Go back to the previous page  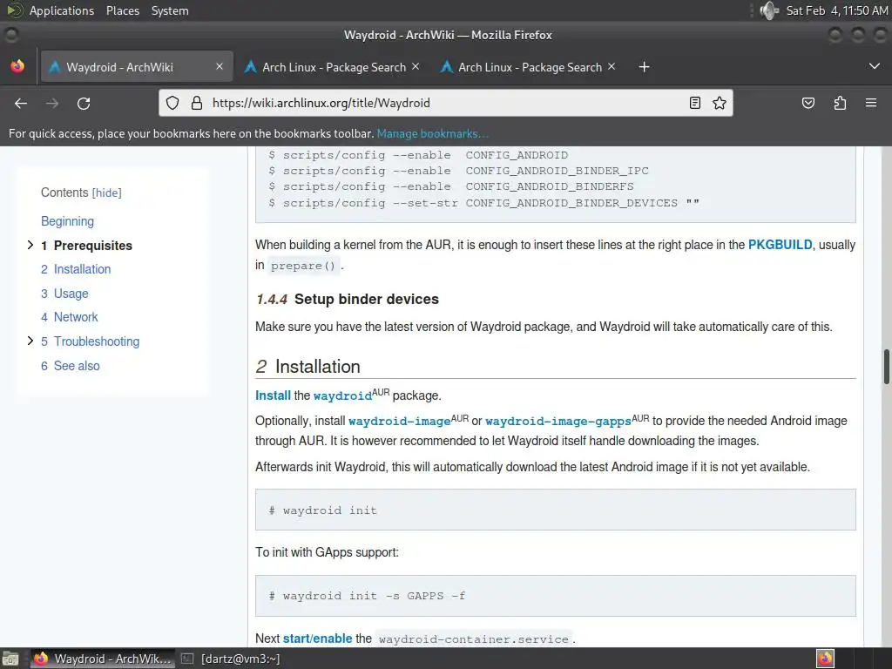[21, 103]
